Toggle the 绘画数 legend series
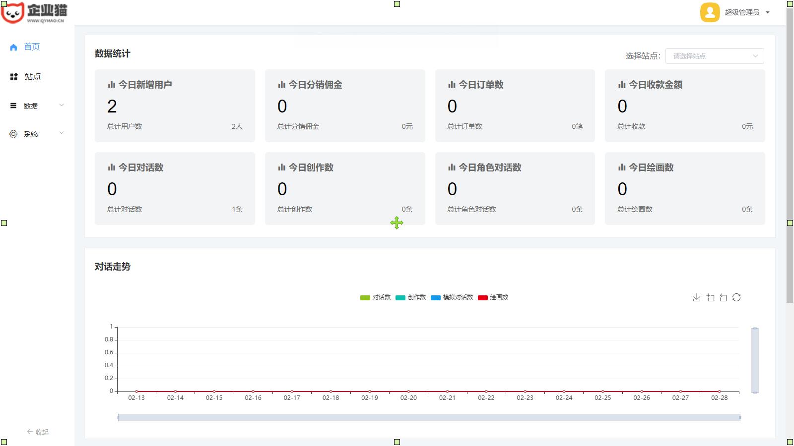 point(493,297)
